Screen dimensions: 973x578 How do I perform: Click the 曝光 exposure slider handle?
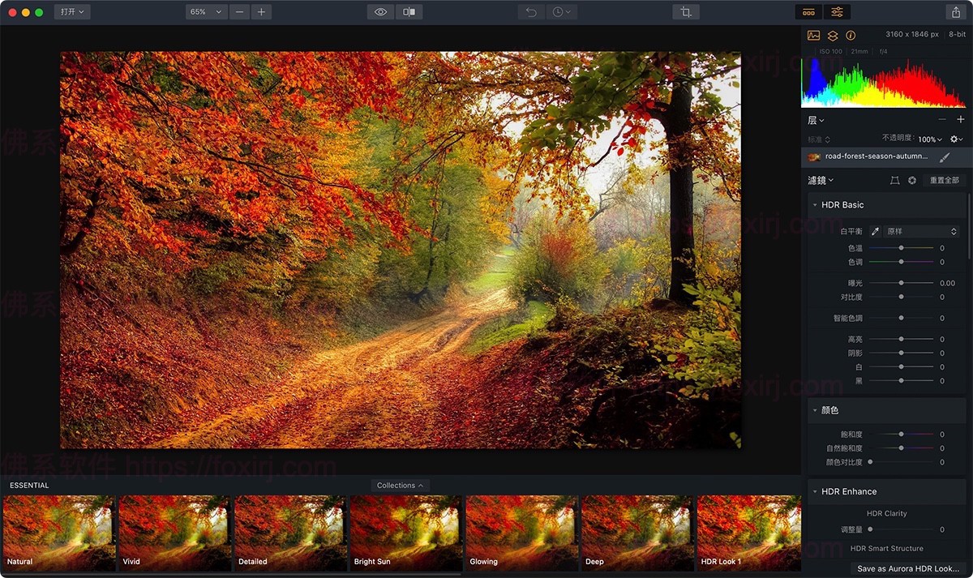pos(902,283)
